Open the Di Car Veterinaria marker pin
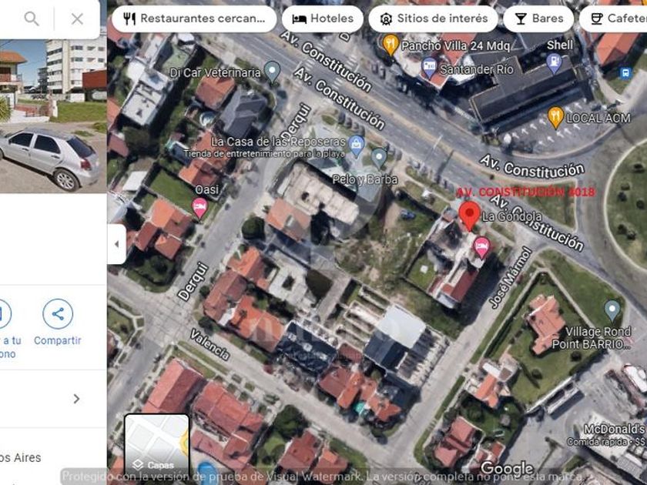 (272, 71)
